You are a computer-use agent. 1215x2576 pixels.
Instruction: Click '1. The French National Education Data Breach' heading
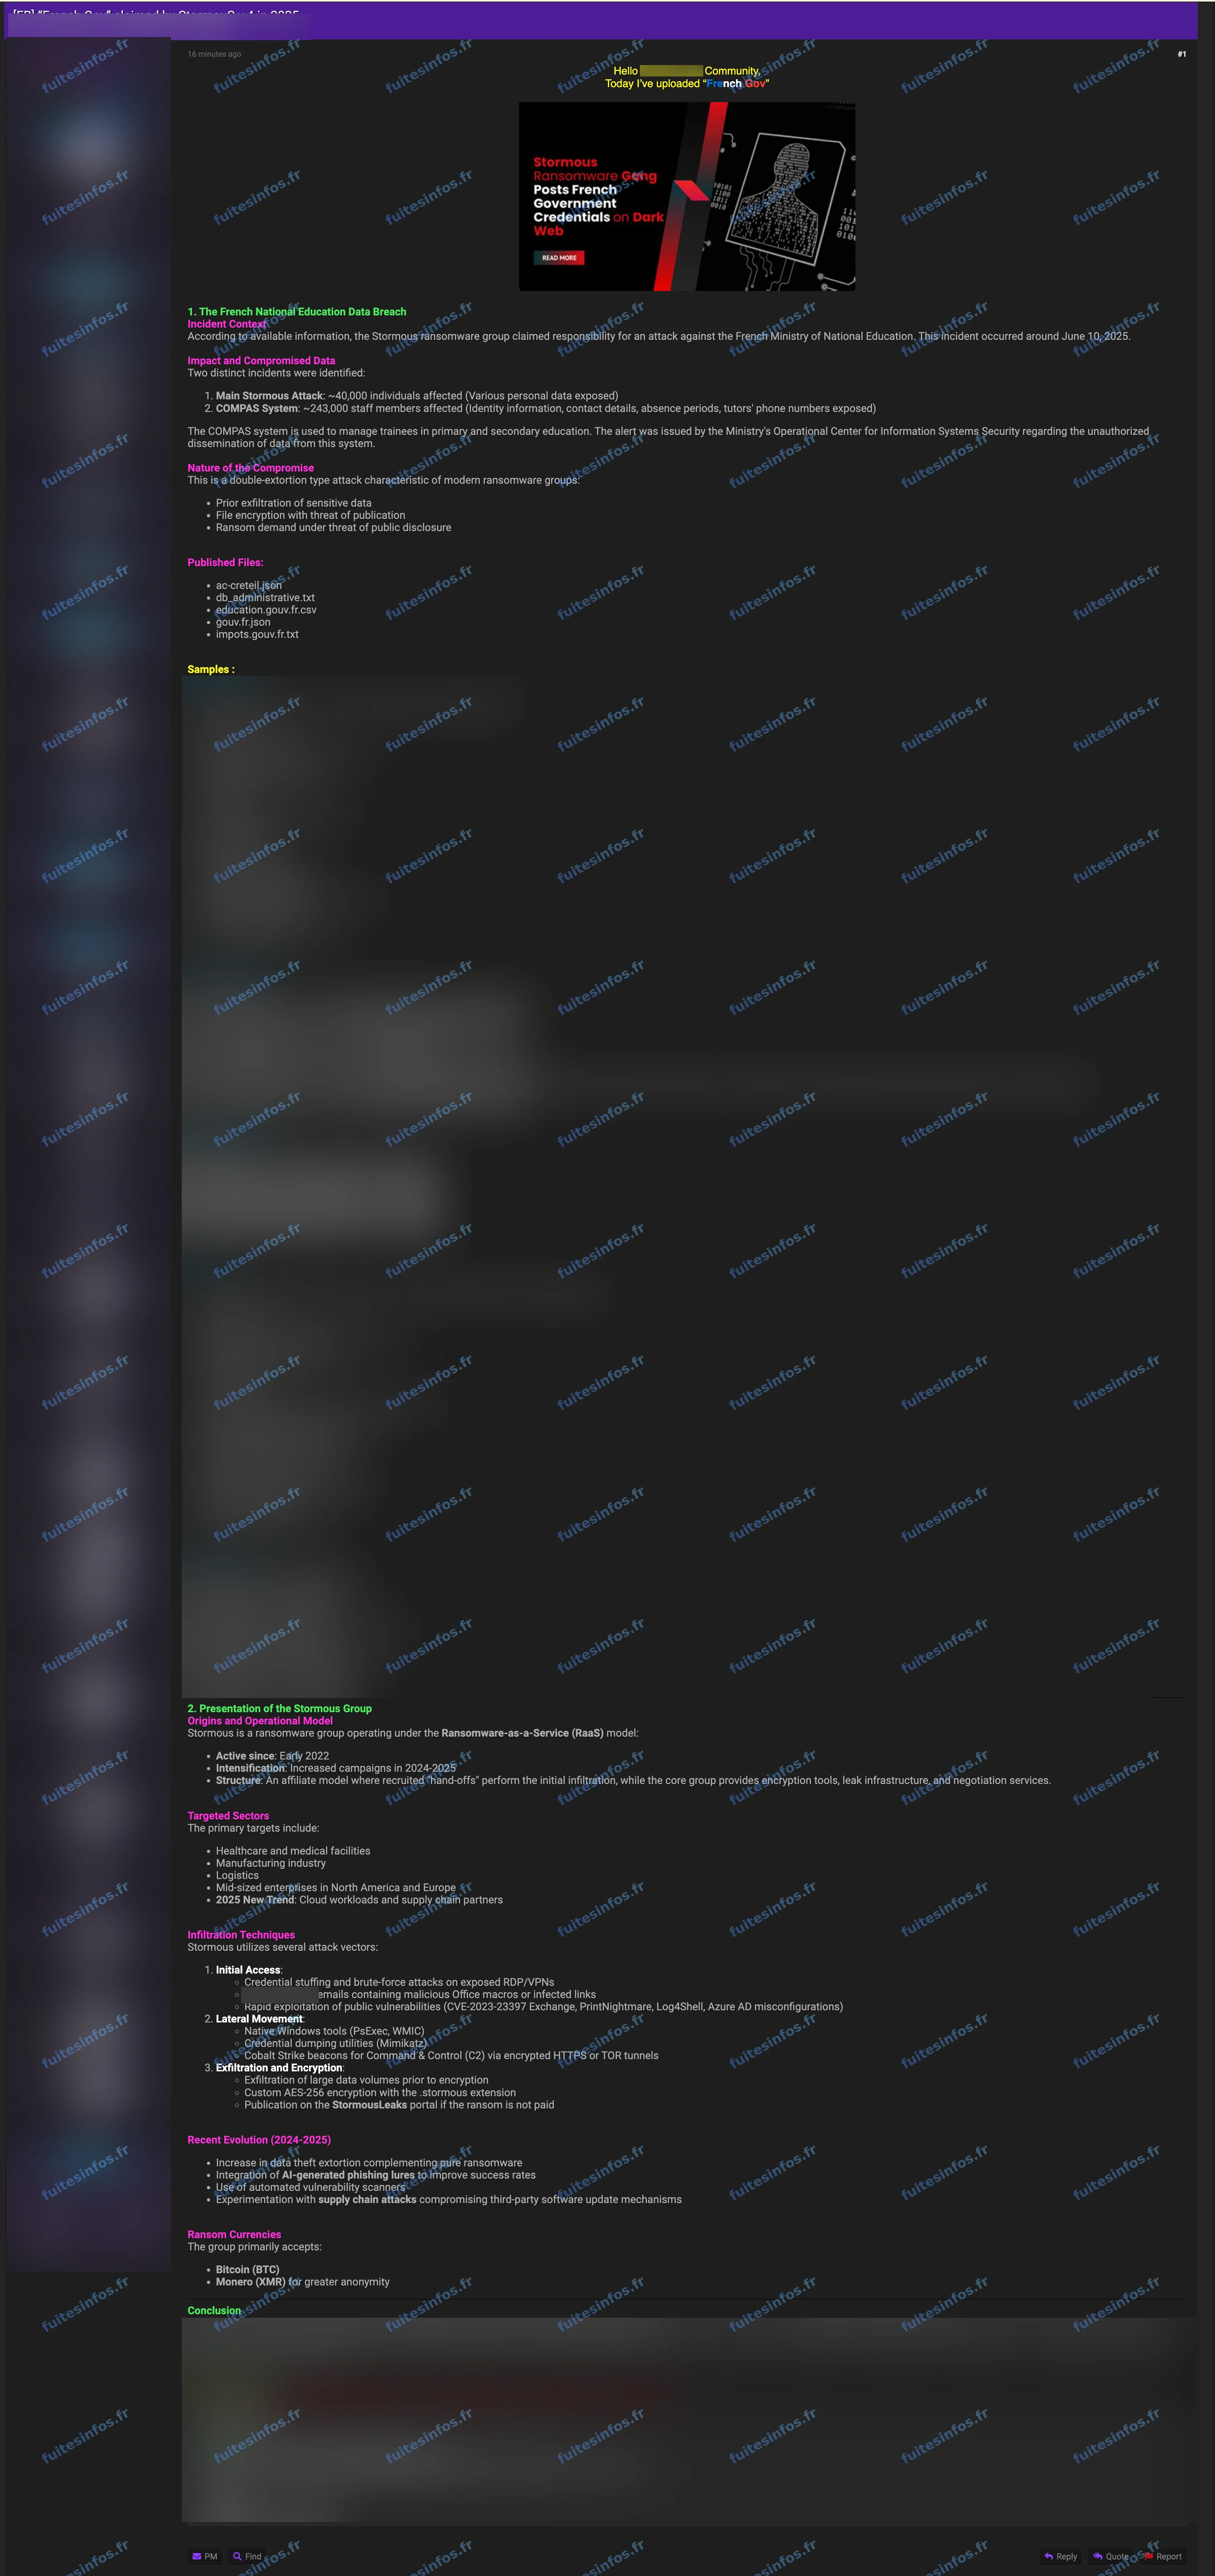[x=297, y=312]
